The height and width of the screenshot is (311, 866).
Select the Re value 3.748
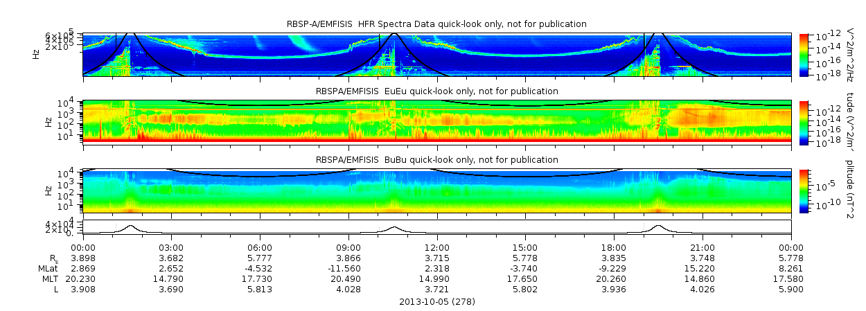[702, 258]
